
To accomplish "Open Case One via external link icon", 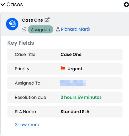I will click(x=47, y=20).
